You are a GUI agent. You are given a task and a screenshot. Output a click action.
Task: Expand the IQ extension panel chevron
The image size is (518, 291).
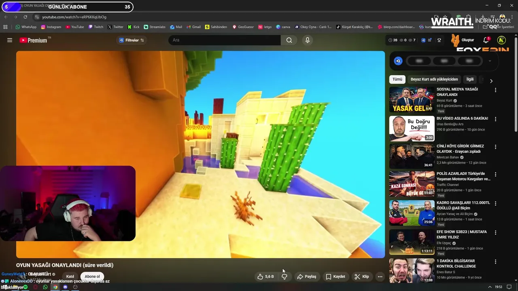(490, 61)
